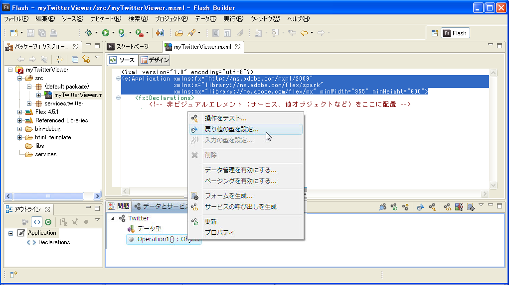The width and height of the screenshot is (509, 285).
Task: Toggle Link with Editor in Package Explorer
Action: [x=86, y=59]
